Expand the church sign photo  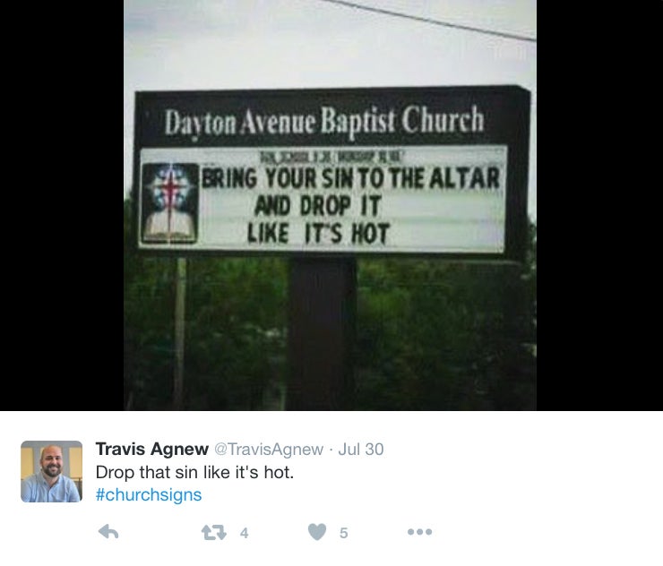(x=331, y=205)
